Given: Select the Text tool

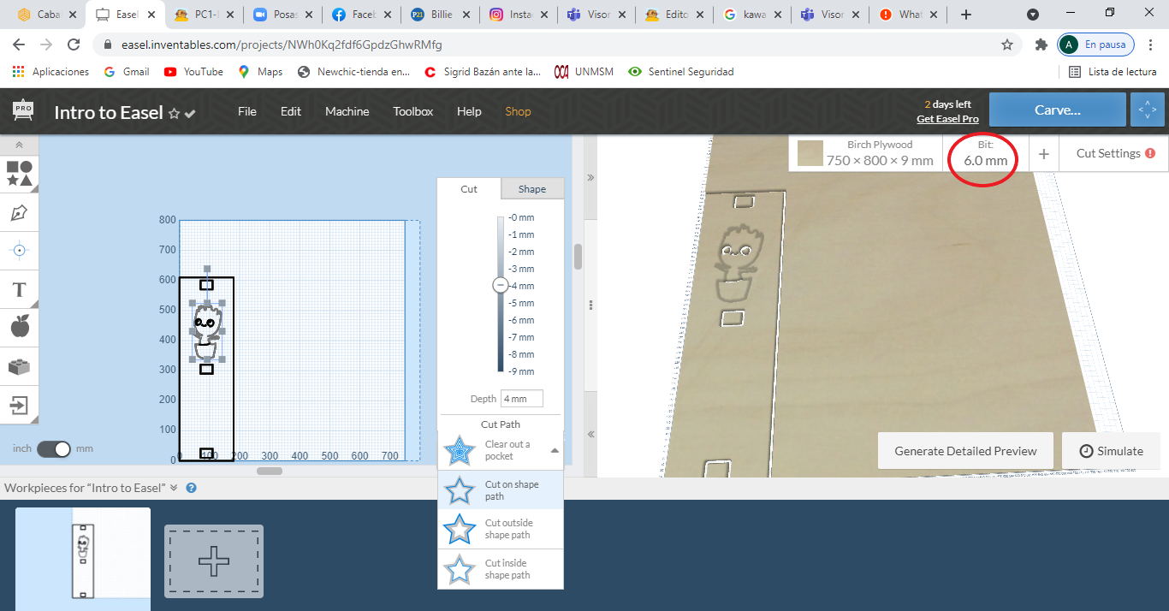Looking at the screenshot, I should [20, 289].
